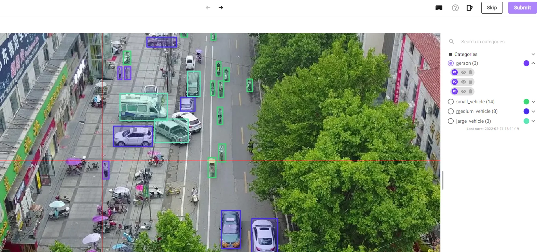
Task: Select the person category radio button
Action: [451, 63]
